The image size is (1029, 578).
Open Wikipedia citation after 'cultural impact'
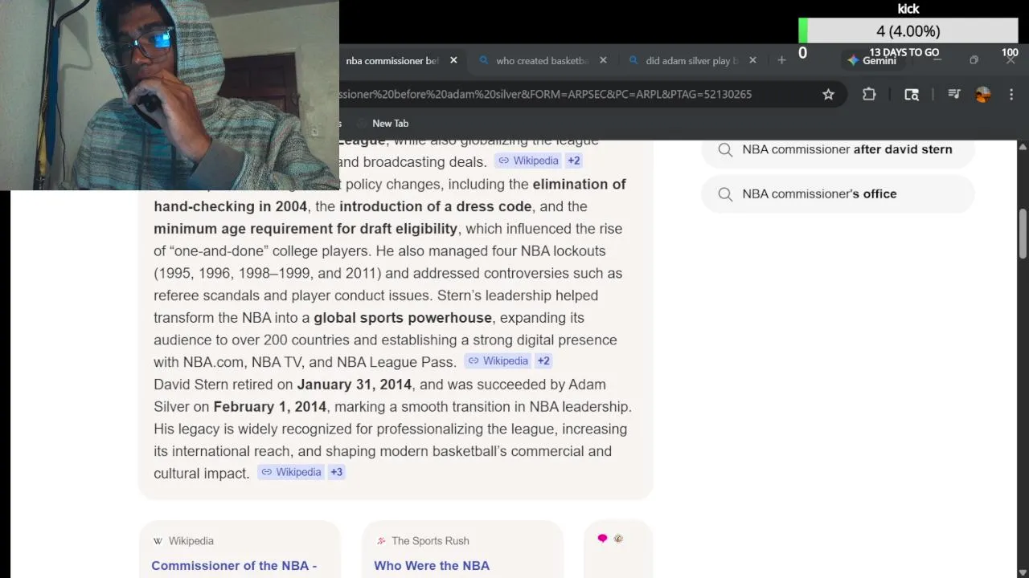pyautogui.click(x=290, y=472)
